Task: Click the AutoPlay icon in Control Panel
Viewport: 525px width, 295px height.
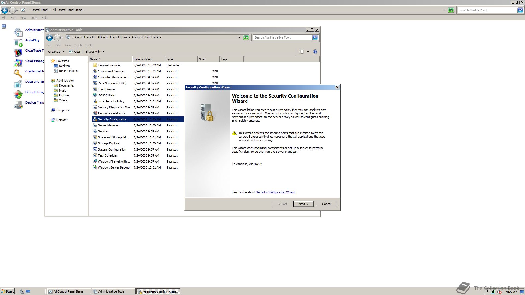Action: point(18,43)
